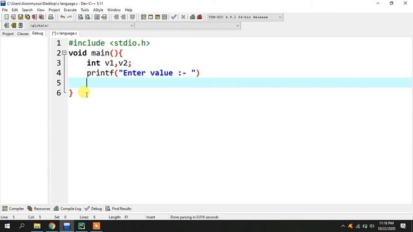Viewport: 413px width, 232px height.
Task: Click the Compile & Run toolbar icon
Action: (157, 17)
